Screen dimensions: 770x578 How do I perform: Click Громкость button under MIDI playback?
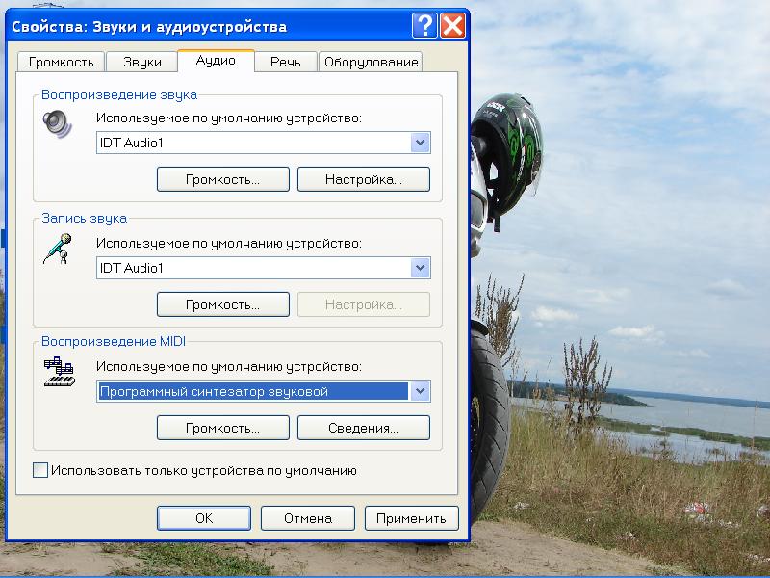[223, 428]
